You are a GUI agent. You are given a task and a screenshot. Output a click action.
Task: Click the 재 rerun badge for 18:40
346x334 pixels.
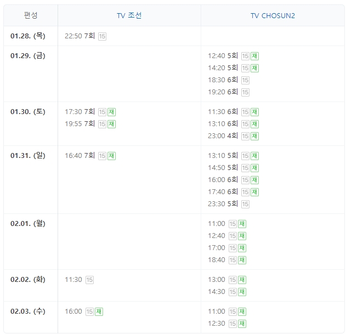(242, 260)
